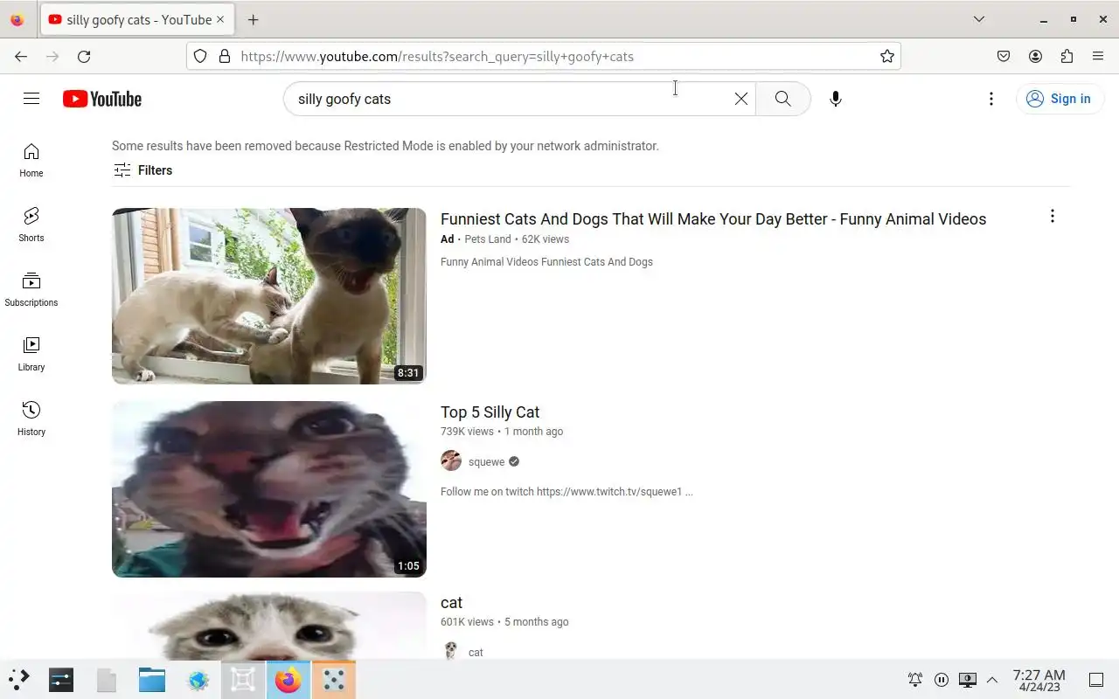The image size is (1119, 699).
Task: Open the notifications bell in tray
Action: [915, 680]
